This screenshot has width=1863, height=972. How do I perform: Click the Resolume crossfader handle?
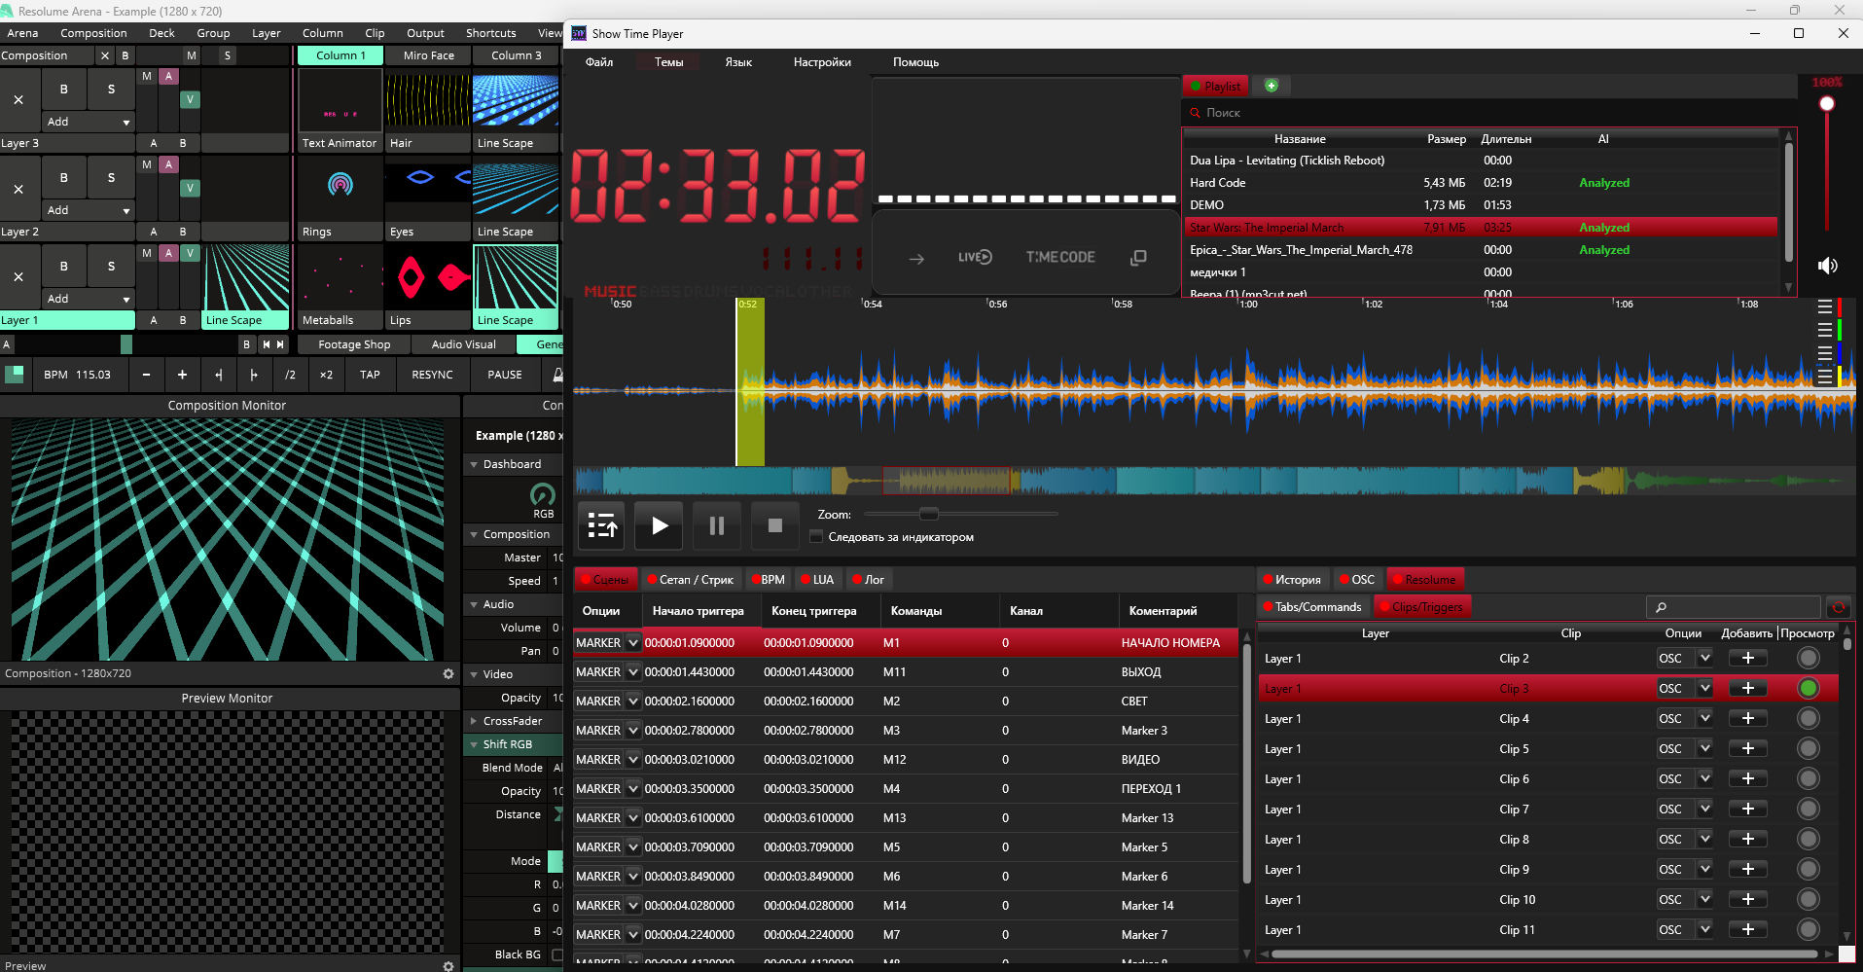[x=126, y=344]
